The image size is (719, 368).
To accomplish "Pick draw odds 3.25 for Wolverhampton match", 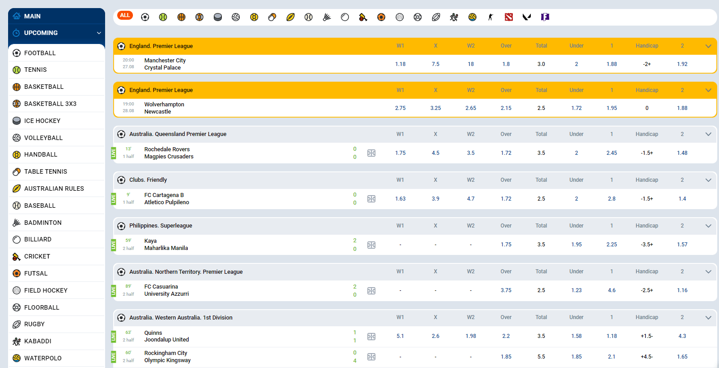I will pos(436,108).
